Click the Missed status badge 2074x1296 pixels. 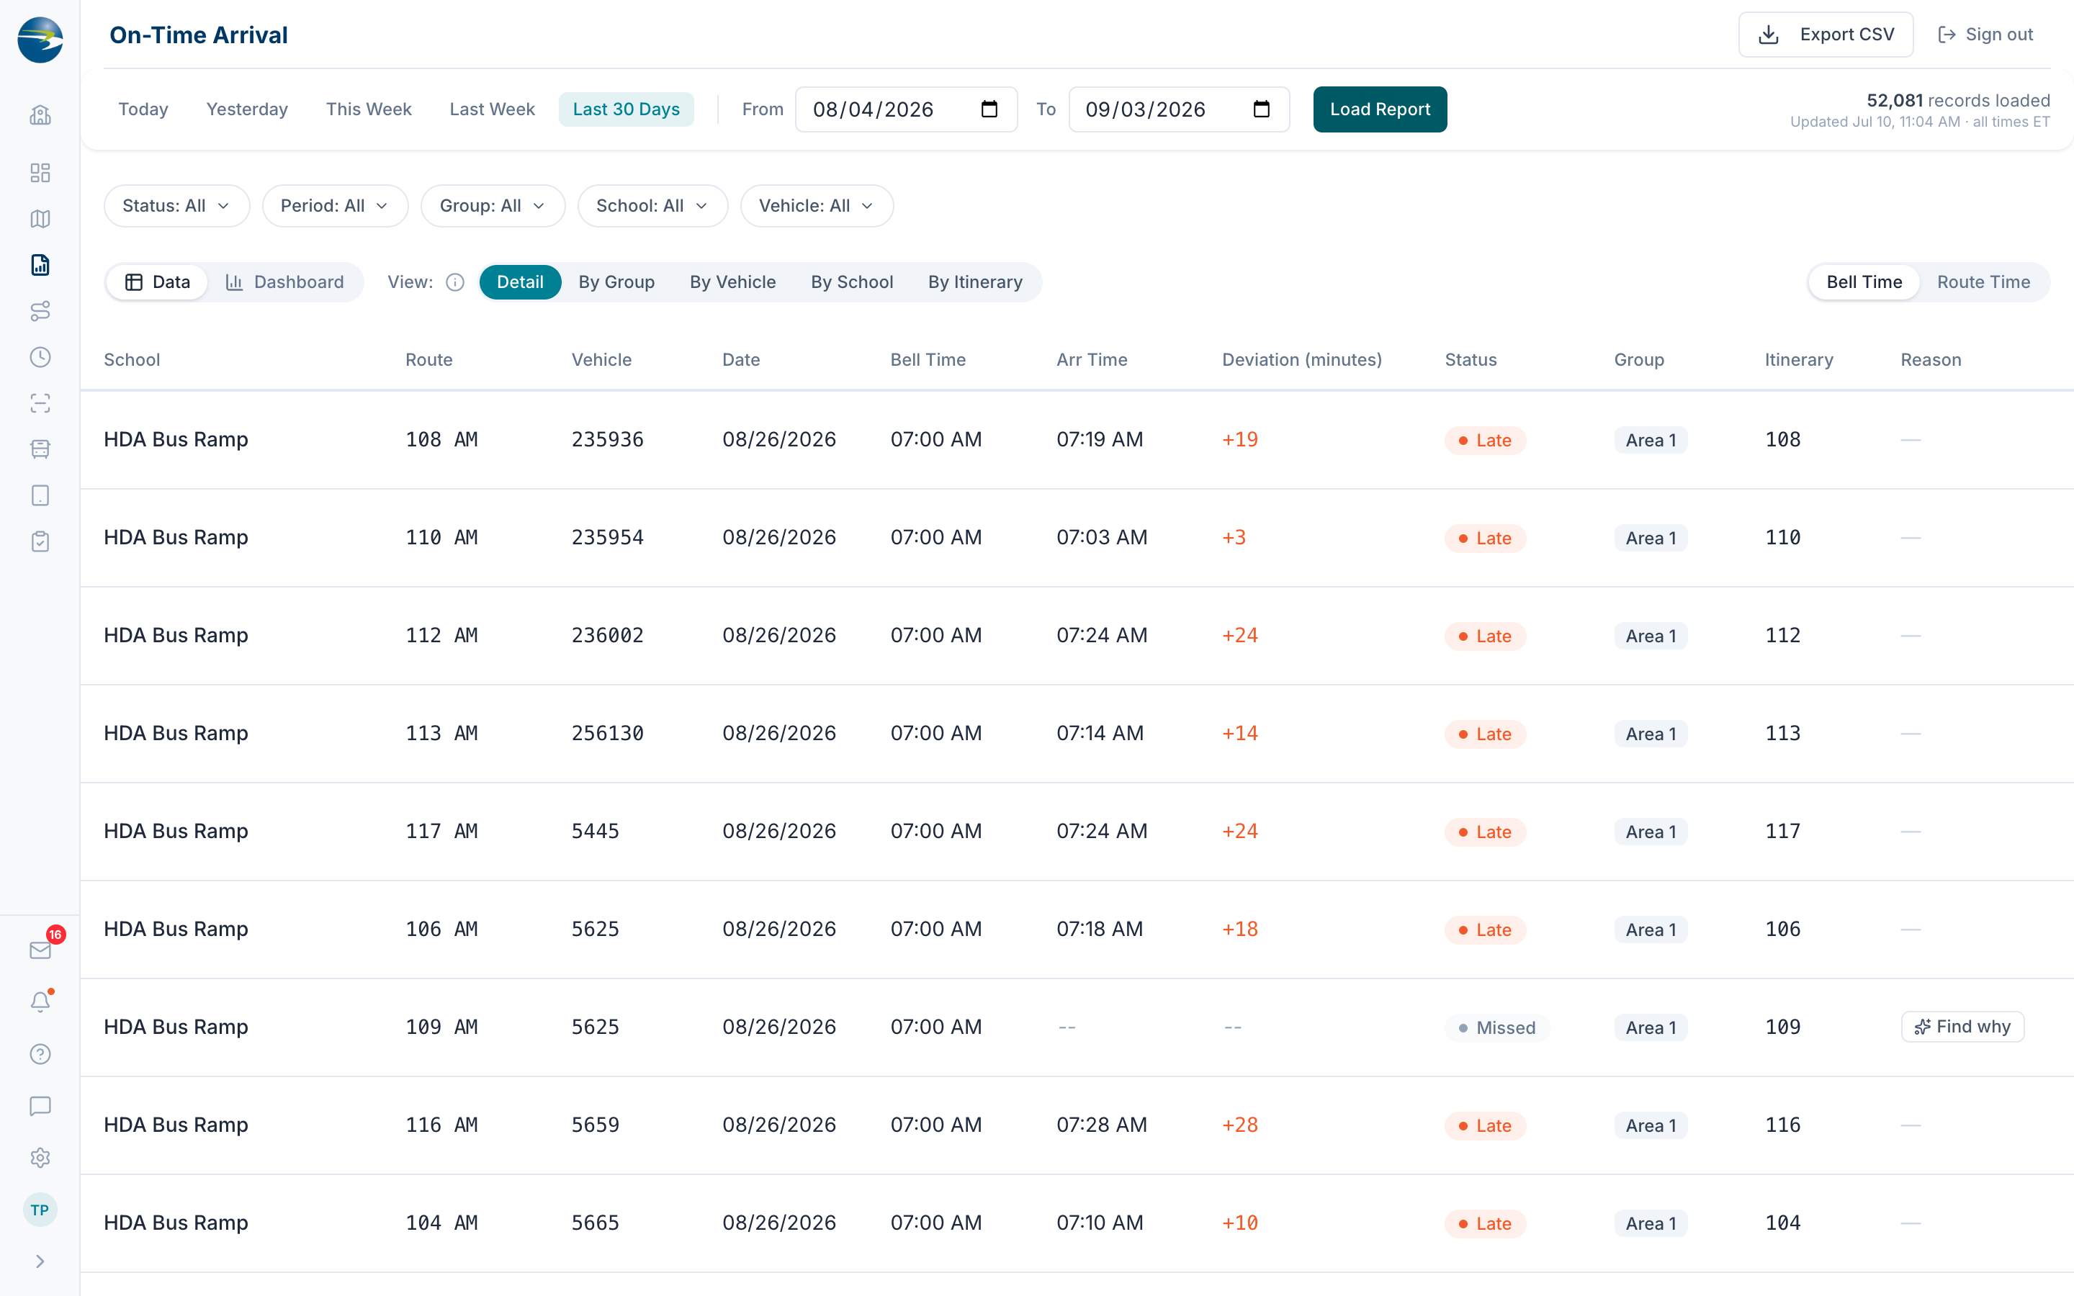click(x=1497, y=1027)
